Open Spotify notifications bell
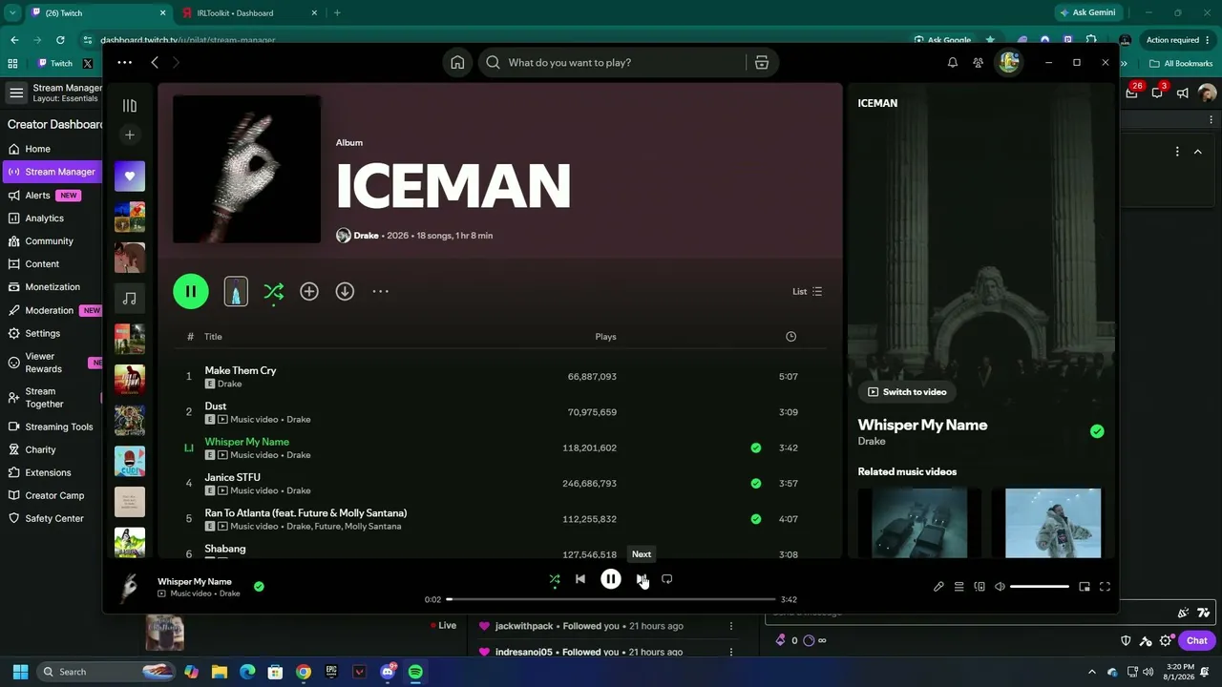 click(x=953, y=63)
